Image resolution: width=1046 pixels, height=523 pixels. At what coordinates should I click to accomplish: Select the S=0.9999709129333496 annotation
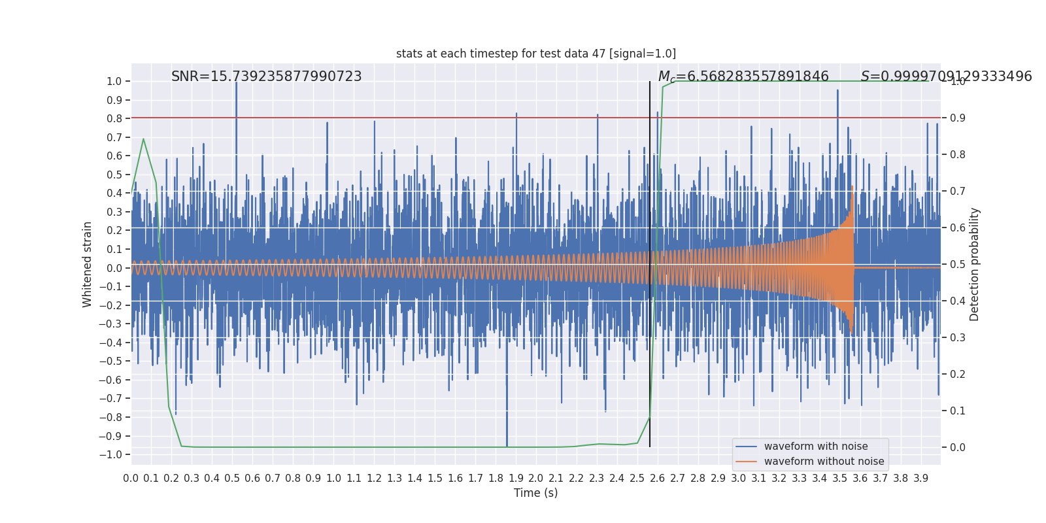(947, 76)
